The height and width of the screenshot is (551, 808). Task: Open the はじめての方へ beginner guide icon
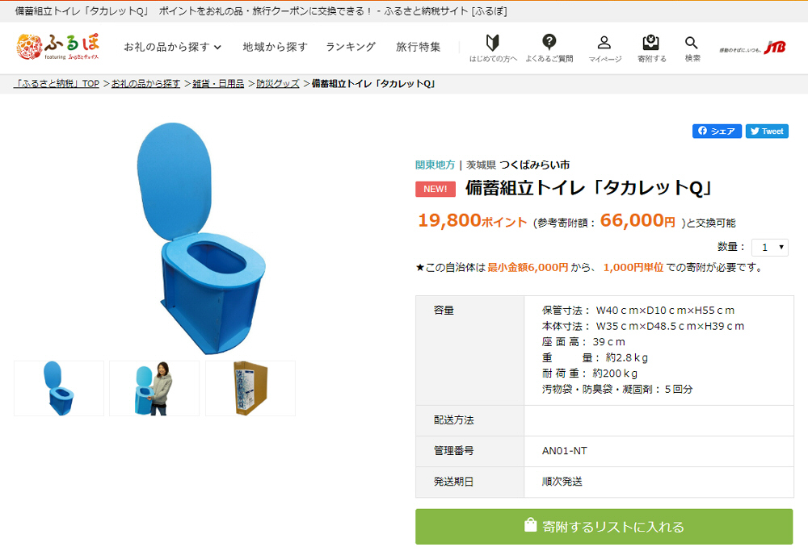(x=493, y=48)
